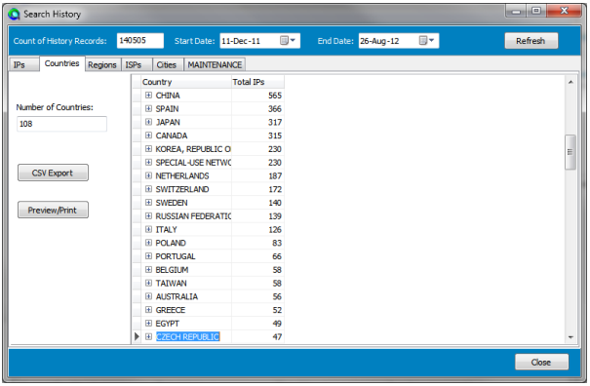Viewport: 590px width, 386px height.
Task: Click the Count of History Records field
Action: 140,41
